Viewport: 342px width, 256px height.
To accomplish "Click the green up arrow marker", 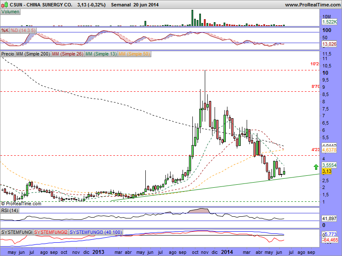I will pos(315,166).
